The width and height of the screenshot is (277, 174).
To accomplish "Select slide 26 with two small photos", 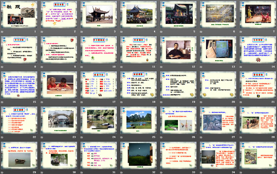I will coord(178,120).
